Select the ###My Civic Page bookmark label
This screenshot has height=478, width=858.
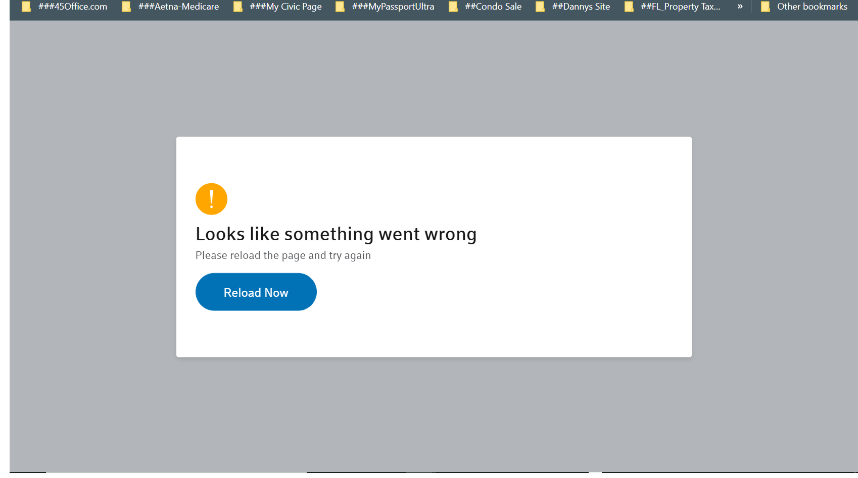click(x=285, y=7)
